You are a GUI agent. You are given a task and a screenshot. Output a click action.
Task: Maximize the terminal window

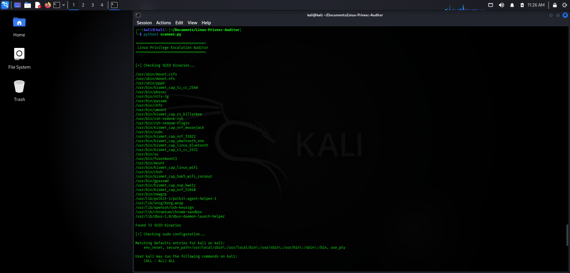(x=558, y=15)
